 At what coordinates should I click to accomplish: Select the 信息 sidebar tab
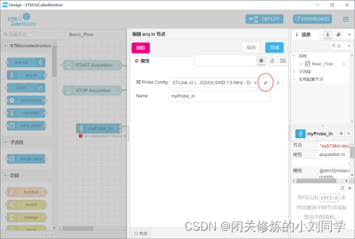tap(306, 35)
